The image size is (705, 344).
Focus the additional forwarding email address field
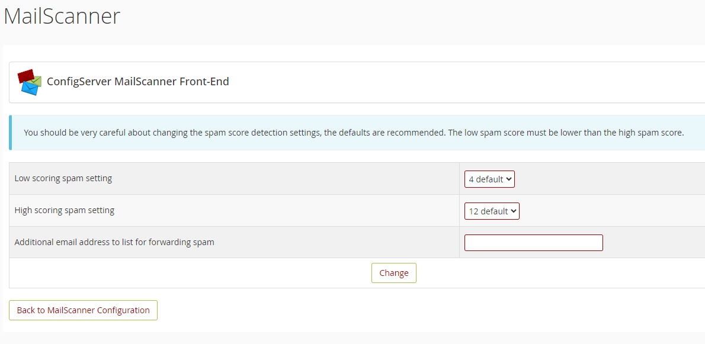coord(533,243)
